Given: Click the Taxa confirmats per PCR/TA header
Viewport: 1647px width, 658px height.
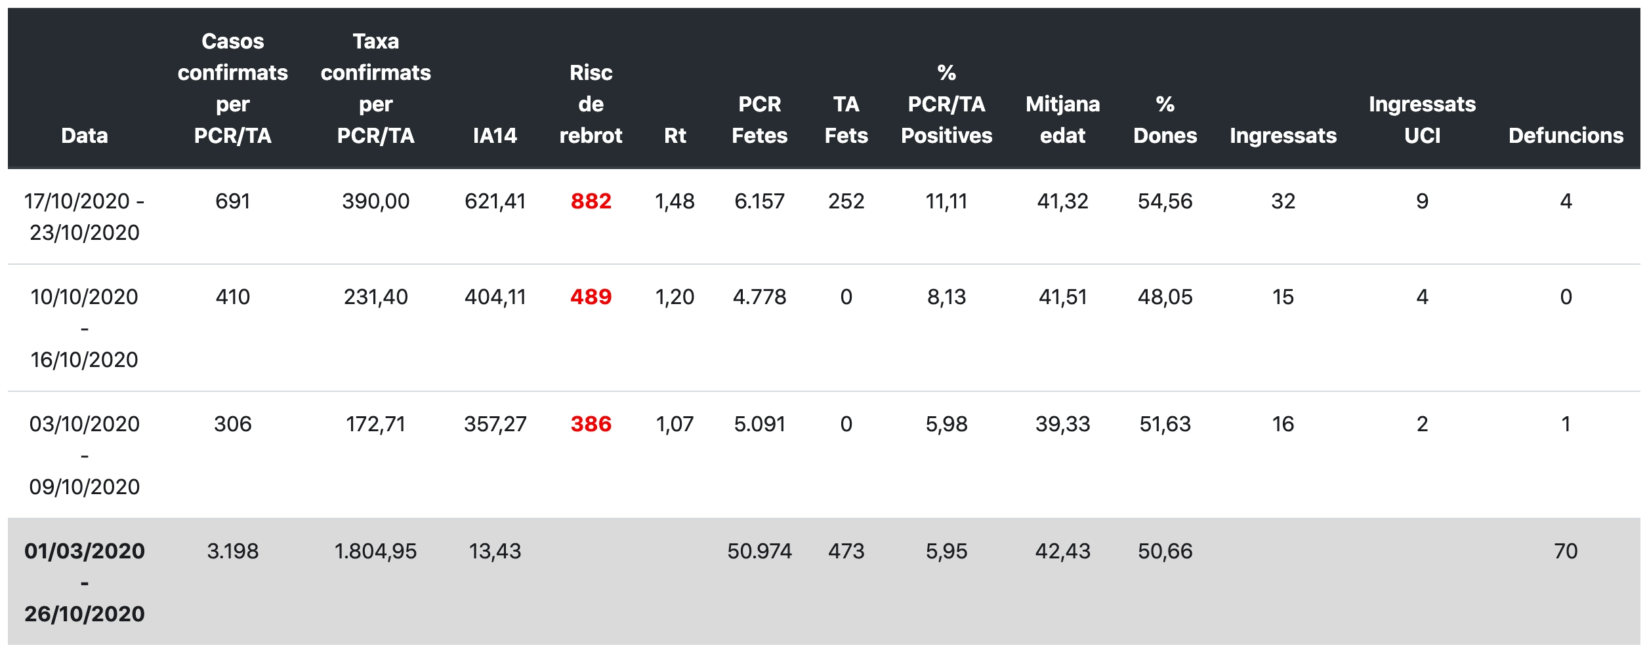Looking at the screenshot, I should (375, 88).
